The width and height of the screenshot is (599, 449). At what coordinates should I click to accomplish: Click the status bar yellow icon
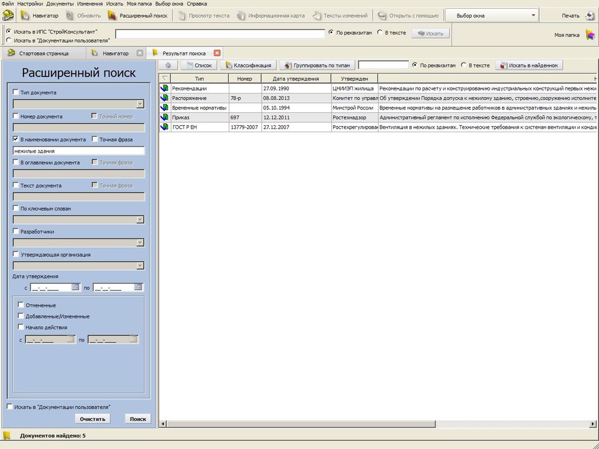(x=6, y=435)
